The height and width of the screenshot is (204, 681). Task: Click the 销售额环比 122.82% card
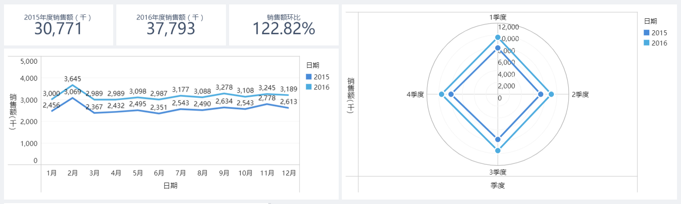pos(284,25)
